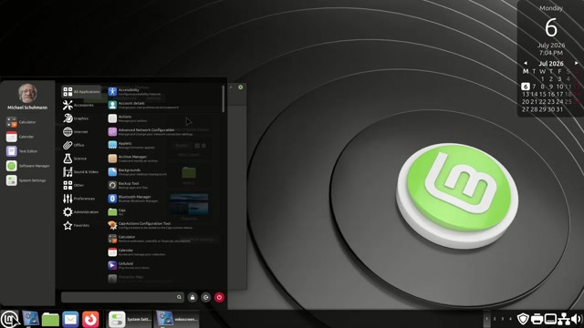Go to previous month in calendar
The height and width of the screenshot is (328, 584).
click(x=526, y=63)
